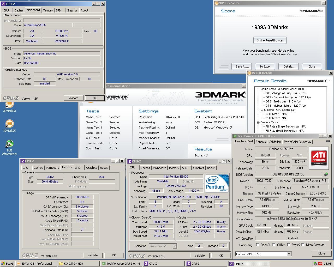This screenshot has width=334, height=267.
Task: Open About tab in CPU tab CPU-Z window
Action: point(211,168)
